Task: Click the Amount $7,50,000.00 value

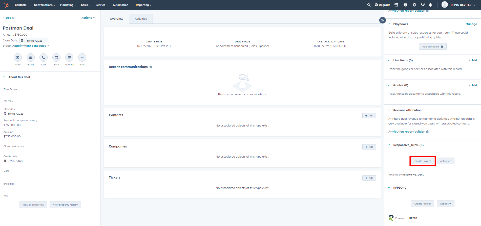Action: (x=12, y=136)
